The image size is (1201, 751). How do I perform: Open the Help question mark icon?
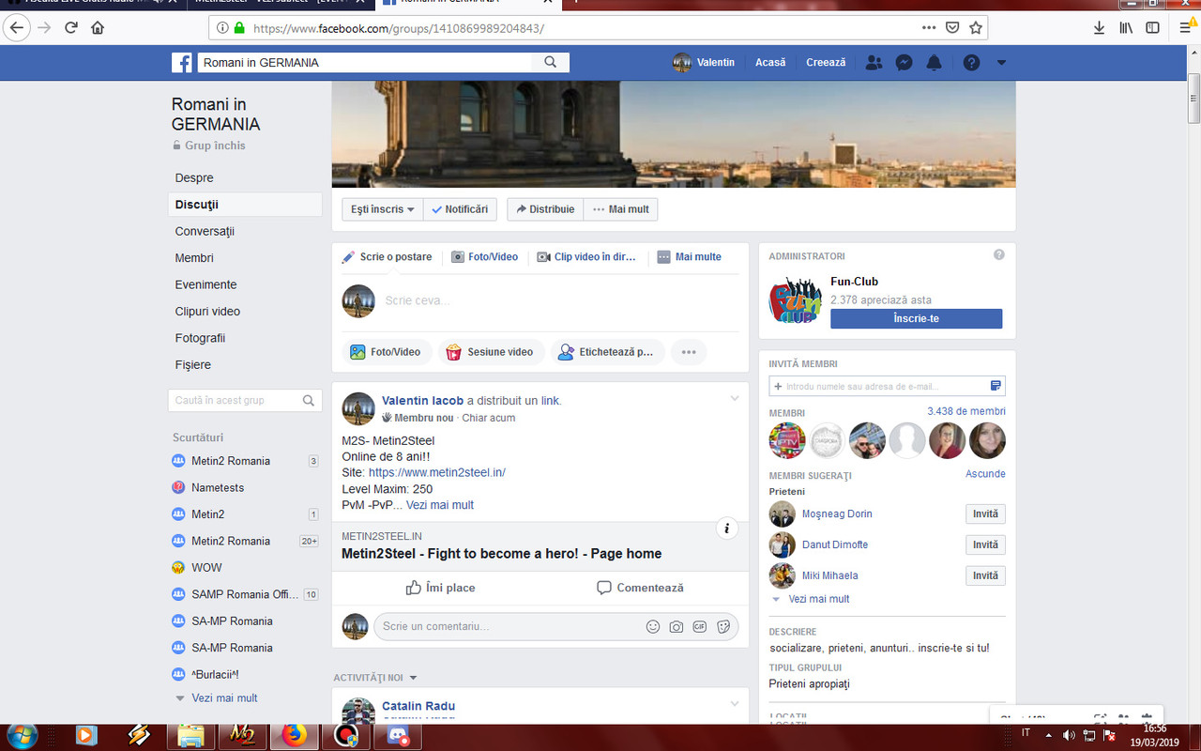971,63
